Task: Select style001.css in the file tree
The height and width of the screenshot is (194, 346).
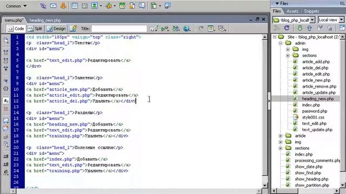Action: pos(313,117)
